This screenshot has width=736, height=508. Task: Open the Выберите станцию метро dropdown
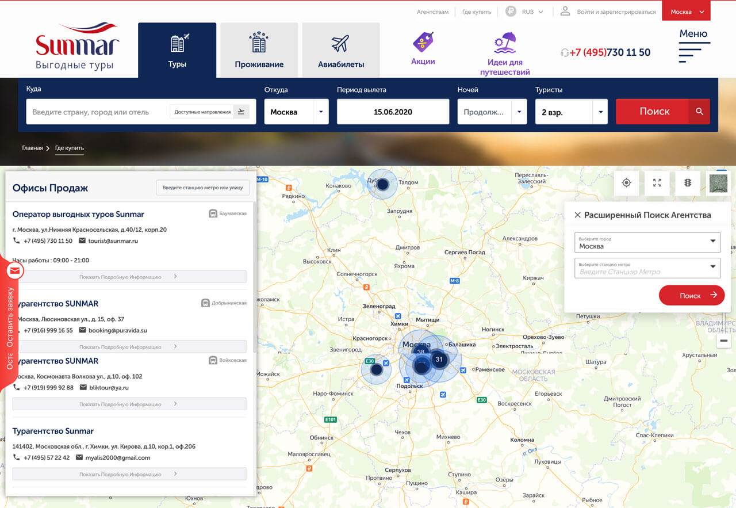pyautogui.click(x=647, y=268)
